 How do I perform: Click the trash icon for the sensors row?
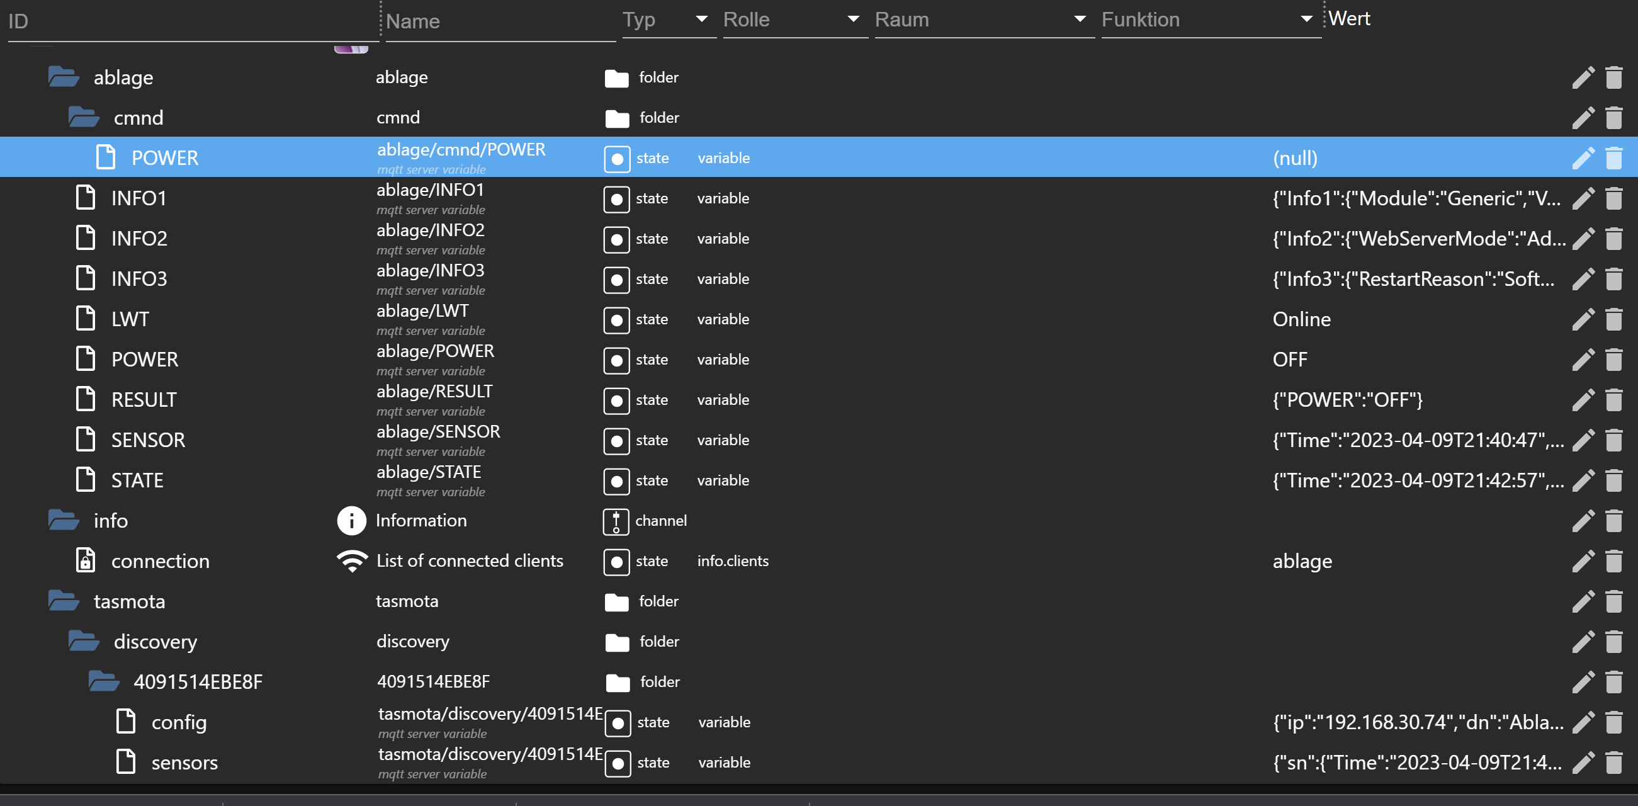pyautogui.click(x=1613, y=762)
